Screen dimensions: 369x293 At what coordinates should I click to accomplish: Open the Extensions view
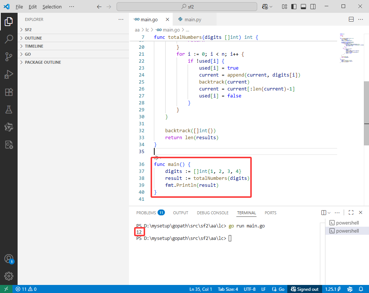point(9,92)
